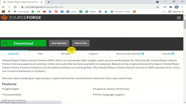
Task: Click the 'Lightweight' feature text
Action: pyautogui.click(x=11, y=89)
